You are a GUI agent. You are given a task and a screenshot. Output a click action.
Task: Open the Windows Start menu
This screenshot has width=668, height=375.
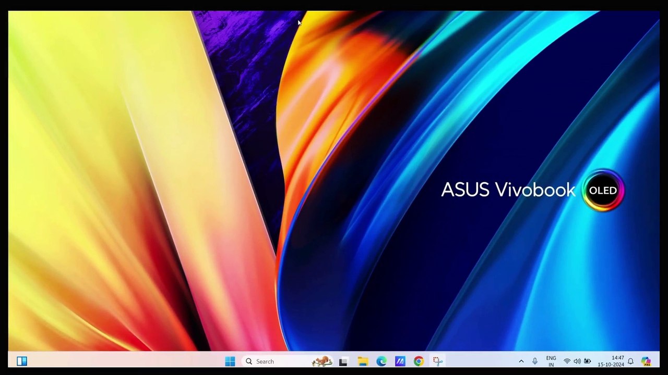point(230,361)
